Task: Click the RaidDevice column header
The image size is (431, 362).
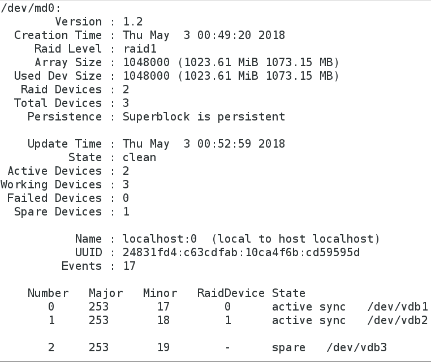Action: coord(231,293)
